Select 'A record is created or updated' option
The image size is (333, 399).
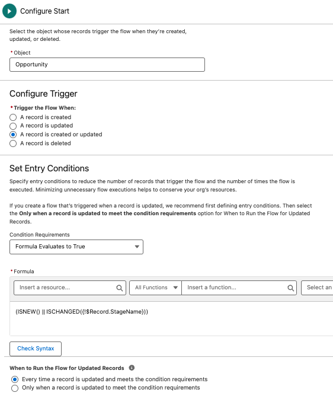pos(13,135)
